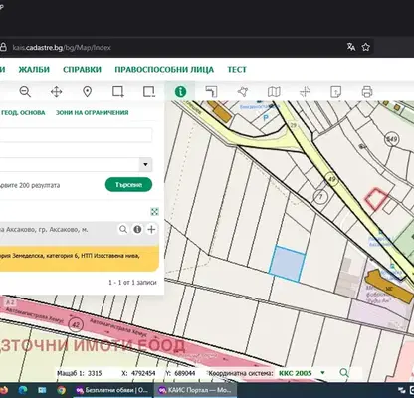Open the ТЕСТ menu item
This screenshot has height=398, width=414.
(237, 70)
